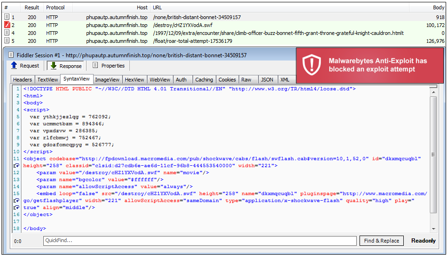The image size is (448, 257).
Task: Click the Malwarebytes shield icon in the alert
Action: [312, 65]
